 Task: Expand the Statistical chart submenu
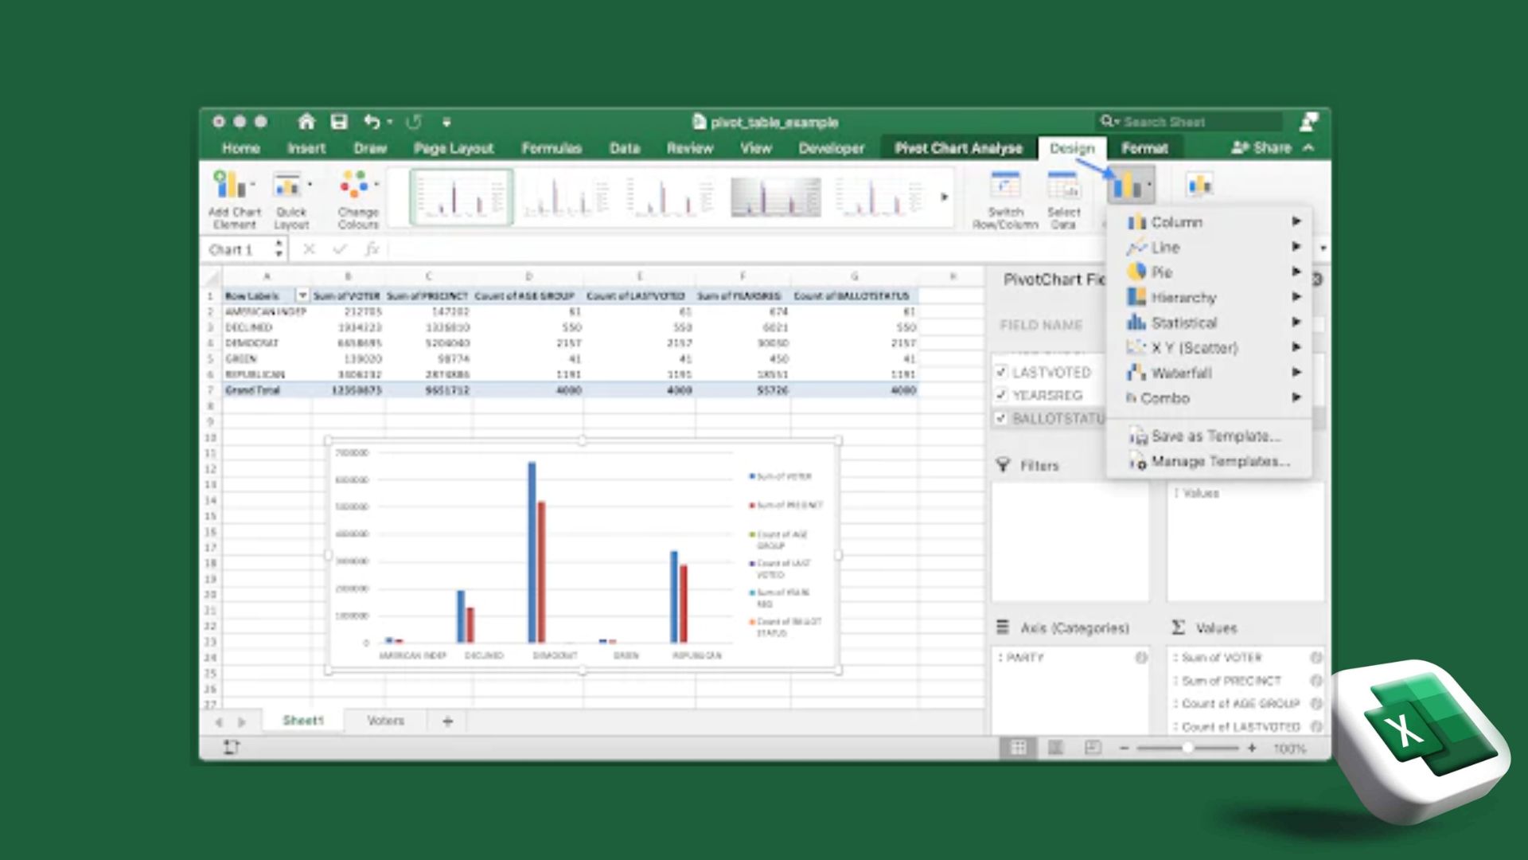pos(1296,322)
